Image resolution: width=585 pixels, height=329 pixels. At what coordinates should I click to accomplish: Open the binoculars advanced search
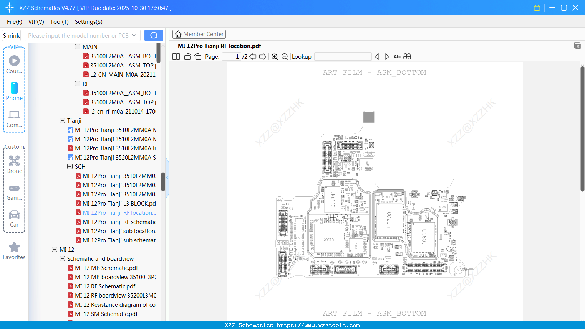coord(407,56)
